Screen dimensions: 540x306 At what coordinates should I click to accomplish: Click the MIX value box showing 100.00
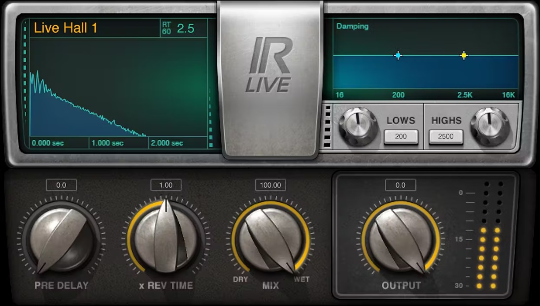[x=270, y=185]
